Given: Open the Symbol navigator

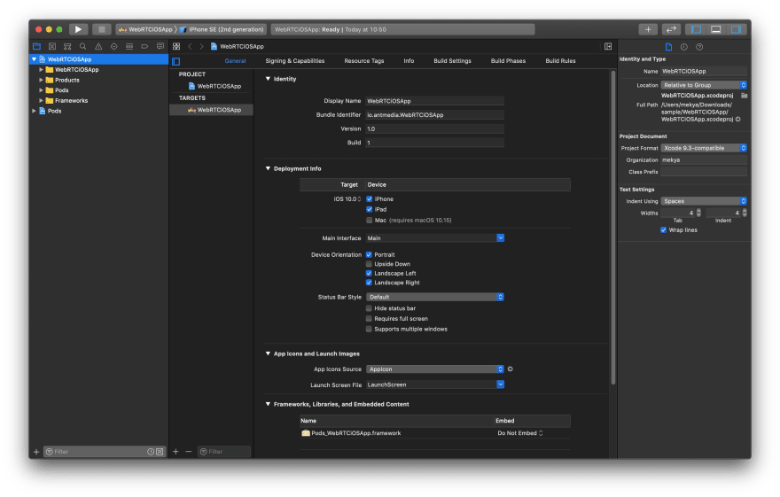Looking at the screenshot, I should point(67,46).
